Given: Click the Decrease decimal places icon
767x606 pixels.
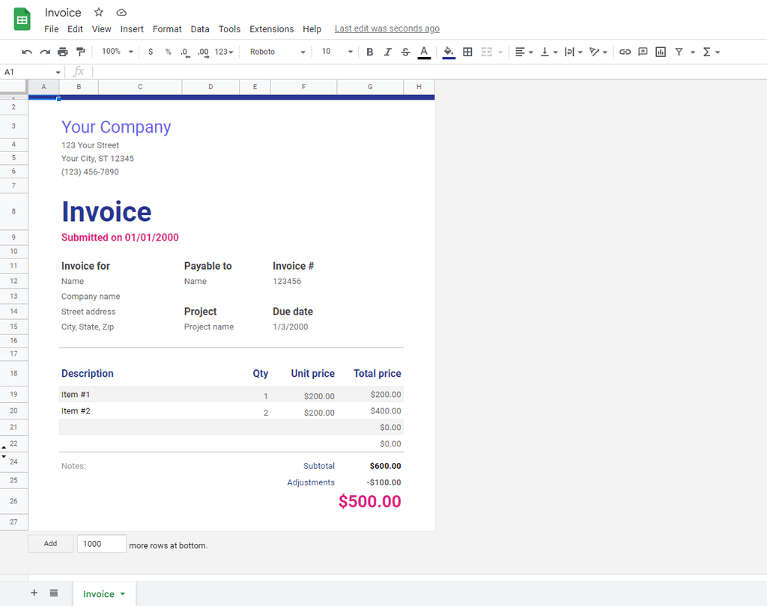Looking at the screenshot, I should [x=184, y=52].
